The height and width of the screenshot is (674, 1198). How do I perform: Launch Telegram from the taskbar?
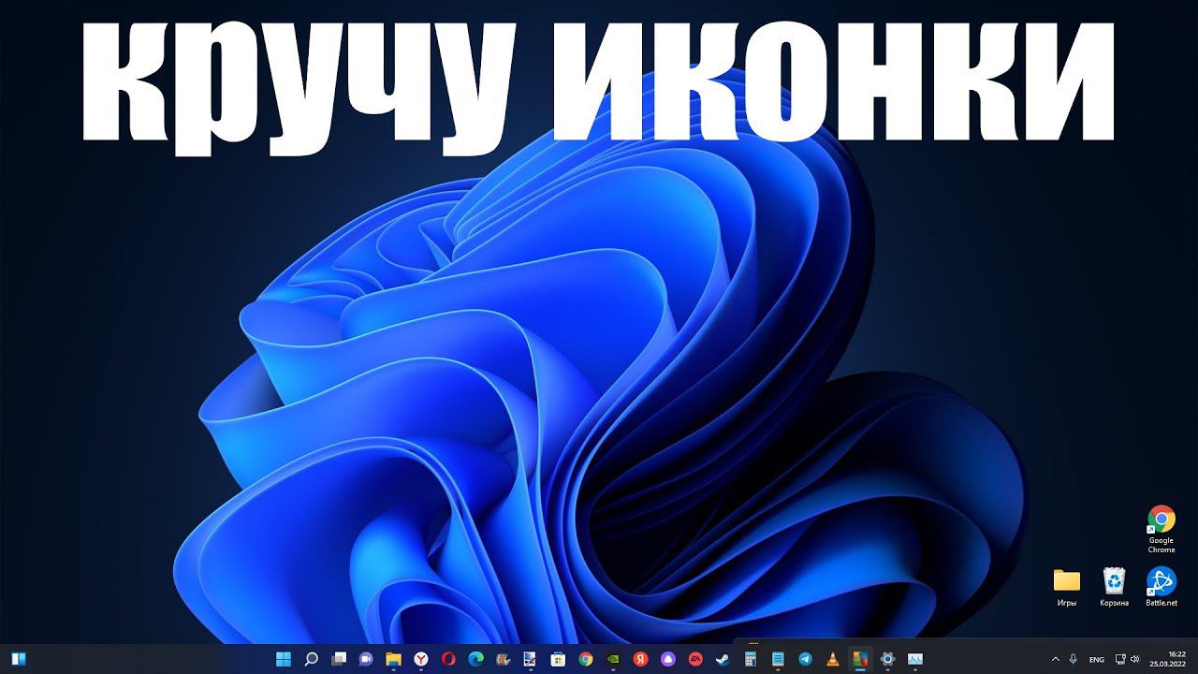805,659
